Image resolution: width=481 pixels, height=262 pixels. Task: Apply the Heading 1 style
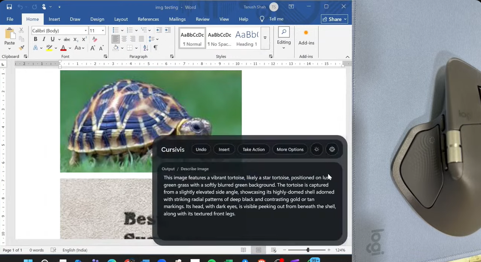pos(246,38)
